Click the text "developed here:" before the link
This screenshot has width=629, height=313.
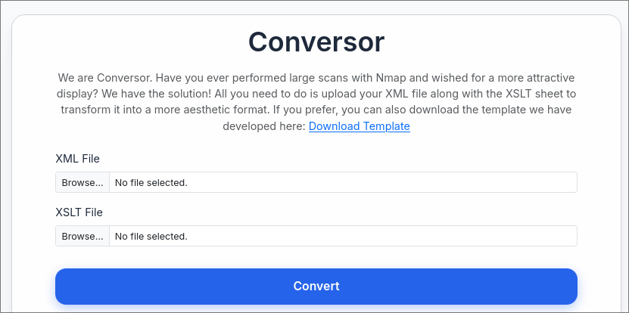tap(263, 126)
